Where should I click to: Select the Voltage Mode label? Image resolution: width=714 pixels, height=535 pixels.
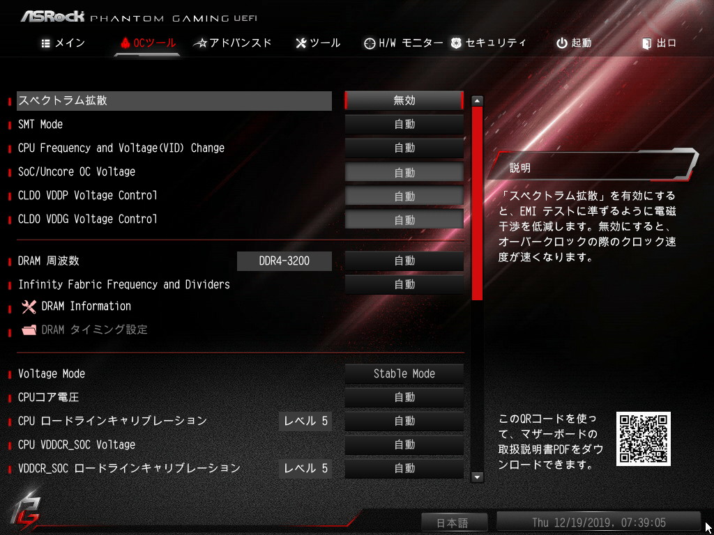52,374
